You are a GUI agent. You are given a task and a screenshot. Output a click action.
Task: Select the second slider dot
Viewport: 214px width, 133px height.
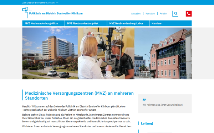point(105,76)
